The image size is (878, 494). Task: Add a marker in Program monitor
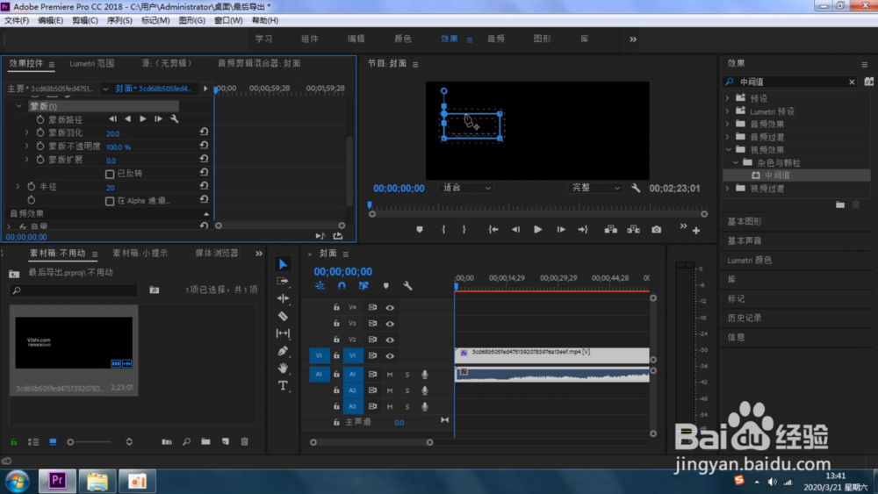420,229
